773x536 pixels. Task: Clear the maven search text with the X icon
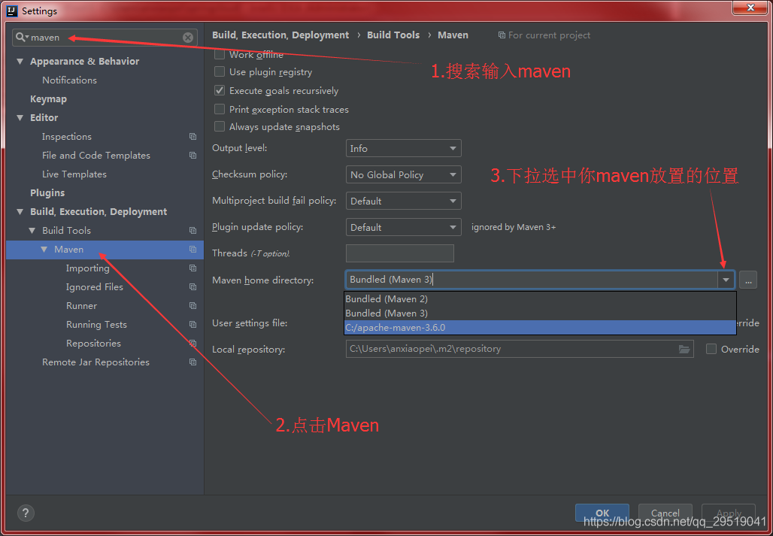(188, 38)
